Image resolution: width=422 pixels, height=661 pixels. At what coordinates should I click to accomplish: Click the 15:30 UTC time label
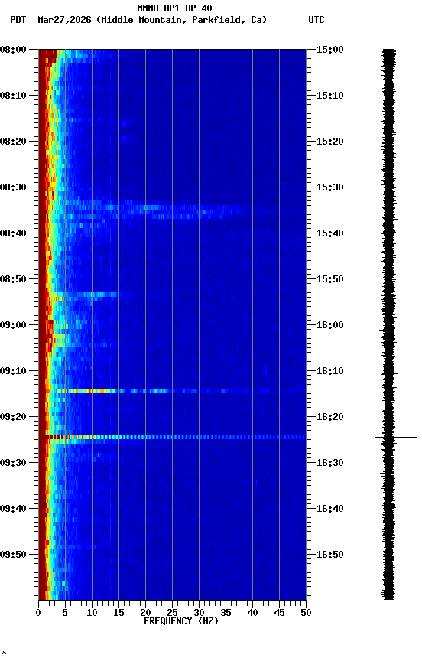(330, 187)
